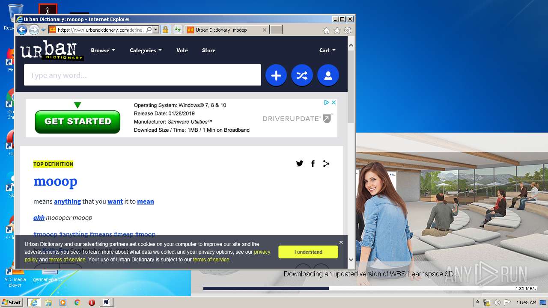Image resolution: width=548 pixels, height=308 pixels.
Task: Open recent pages dropdown arrow
Action: pos(43,30)
